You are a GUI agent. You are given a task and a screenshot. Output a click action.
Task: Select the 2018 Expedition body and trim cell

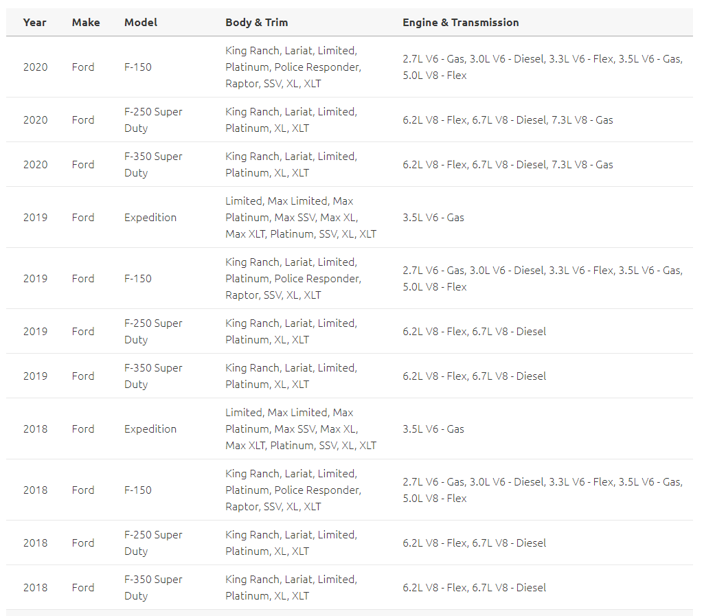[301, 429]
